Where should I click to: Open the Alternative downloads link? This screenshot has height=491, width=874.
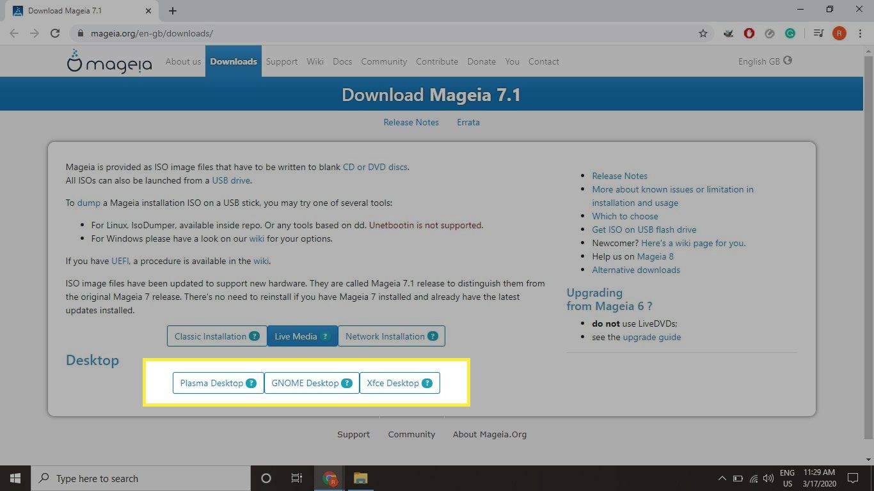pos(636,270)
